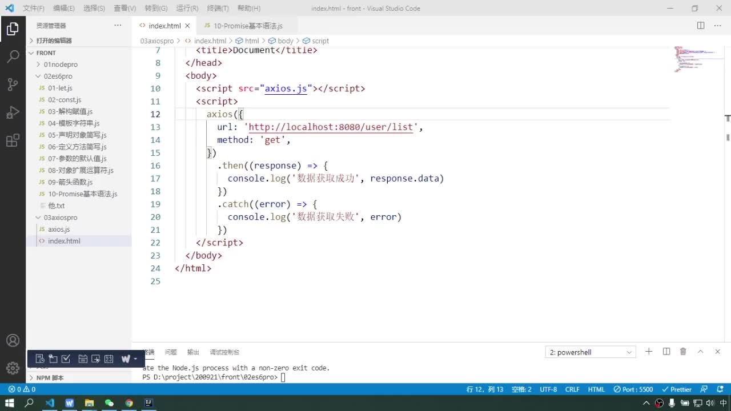Click the axios.js link in code
The width and height of the screenshot is (731, 411).
coord(286,88)
